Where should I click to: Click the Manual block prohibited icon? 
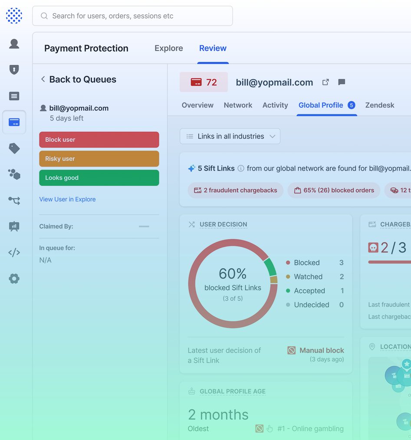tap(291, 350)
